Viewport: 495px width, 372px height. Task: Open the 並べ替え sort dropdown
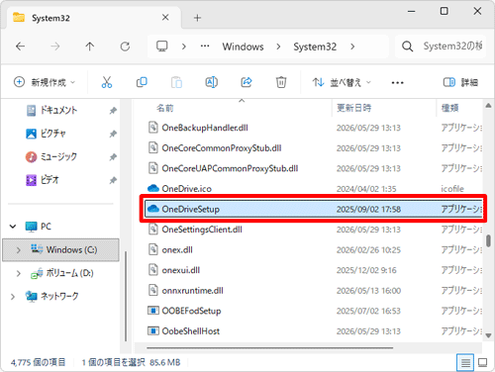(x=342, y=82)
